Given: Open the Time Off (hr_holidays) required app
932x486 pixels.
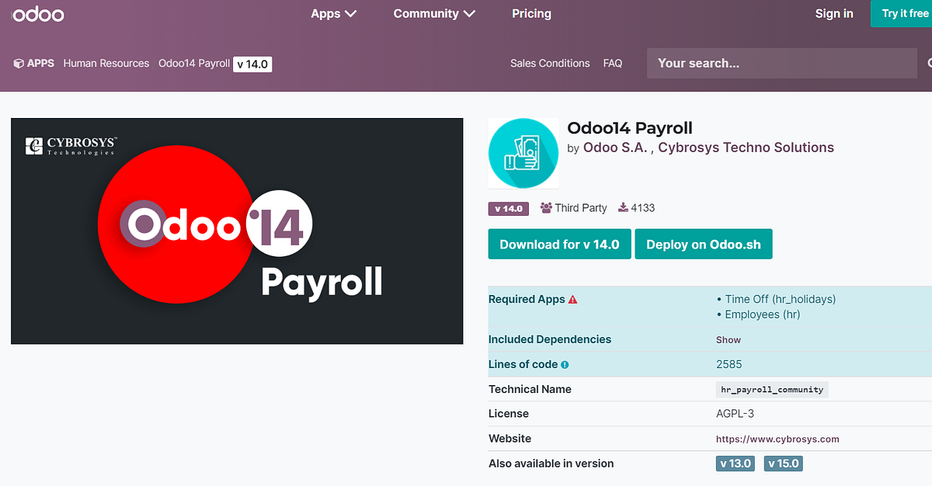Looking at the screenshot, I should coord(781,298).
